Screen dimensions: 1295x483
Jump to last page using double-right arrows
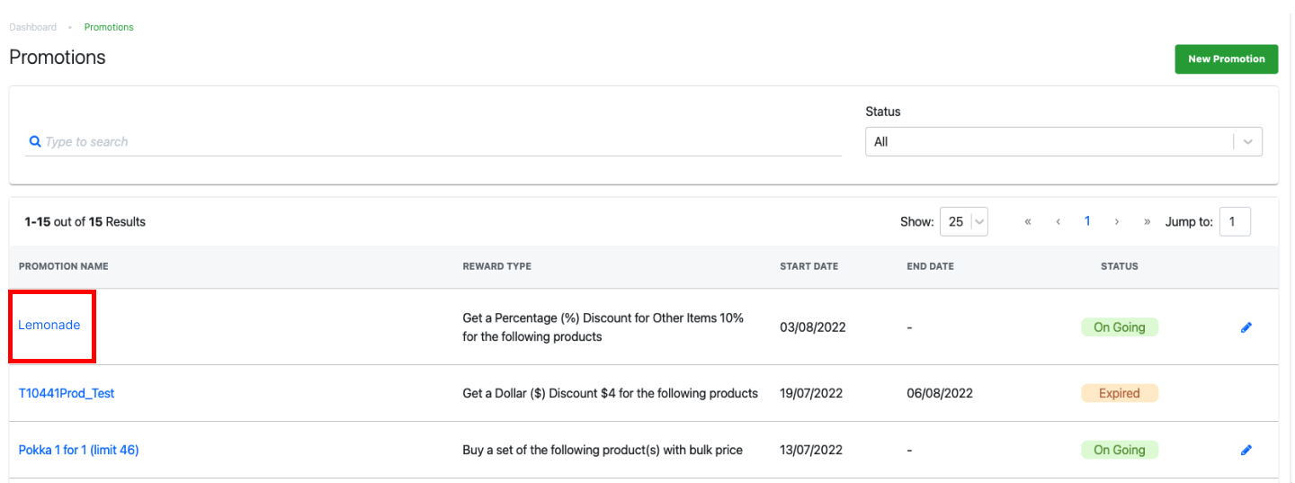click(x=1147, y=221)
